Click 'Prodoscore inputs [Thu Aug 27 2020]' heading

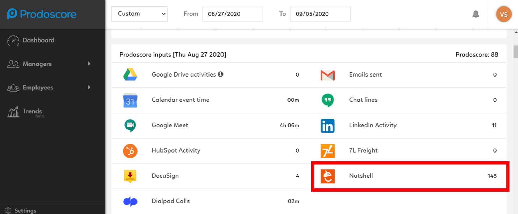click(x=173, y=54)
